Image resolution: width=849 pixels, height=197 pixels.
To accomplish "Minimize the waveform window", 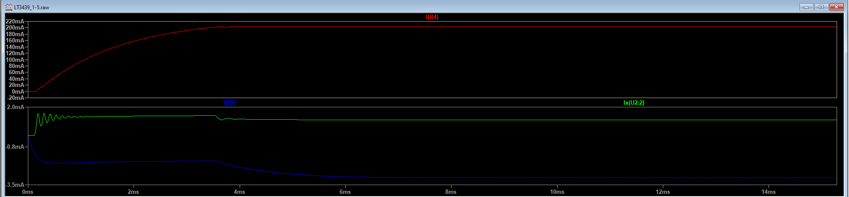I will click(807, 7).
